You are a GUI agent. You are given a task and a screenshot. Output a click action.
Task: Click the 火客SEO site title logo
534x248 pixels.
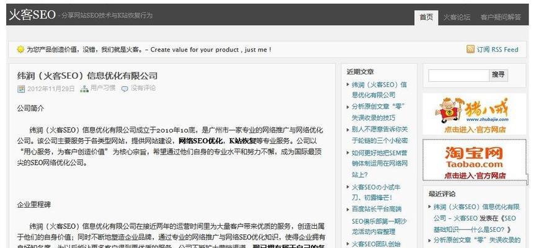pyautogui.click(x=32, y=15)
